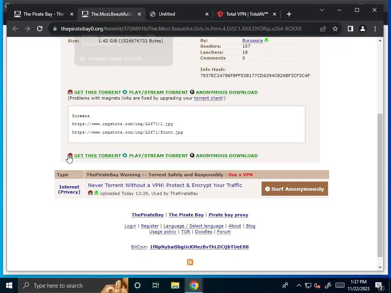Click the lower ANONYMOUS DOWNLOAD link
This screenshot has width=391, height=293.
[x=227, y=156]
